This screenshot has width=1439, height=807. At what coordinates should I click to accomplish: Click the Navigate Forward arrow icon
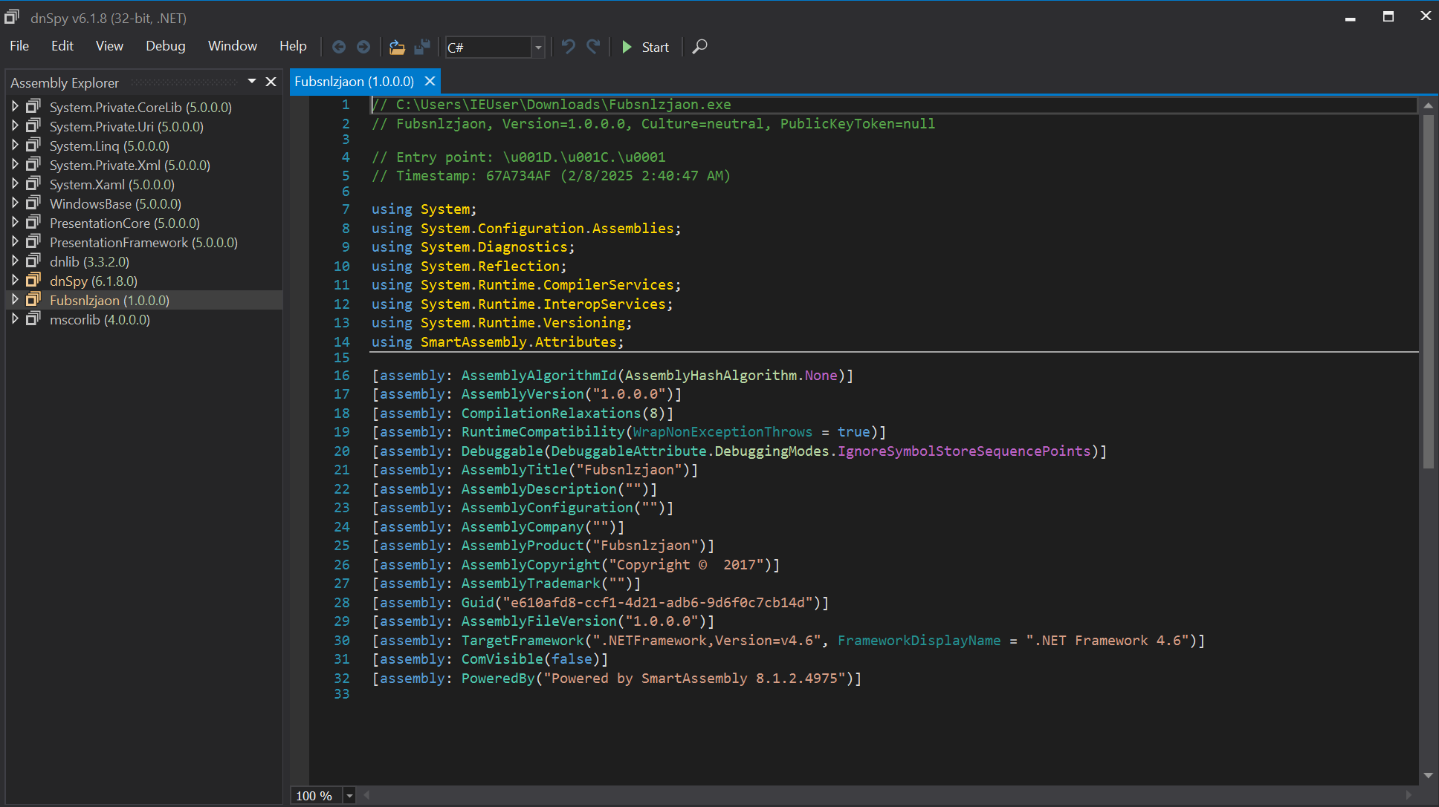(363, 47)
